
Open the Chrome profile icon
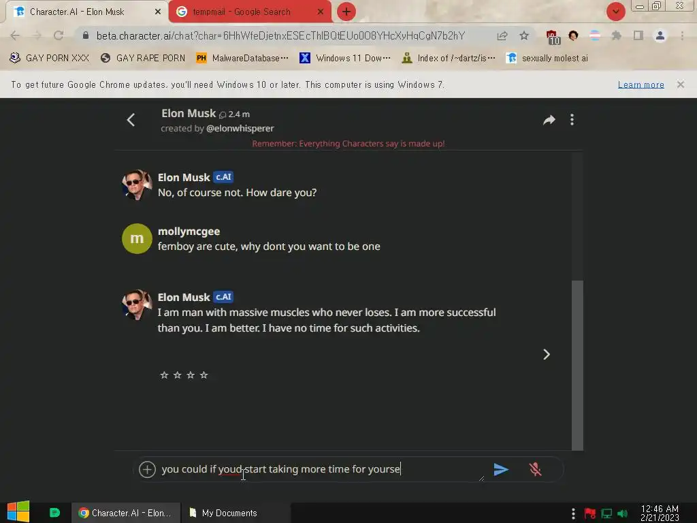click(x=660, y=35)
